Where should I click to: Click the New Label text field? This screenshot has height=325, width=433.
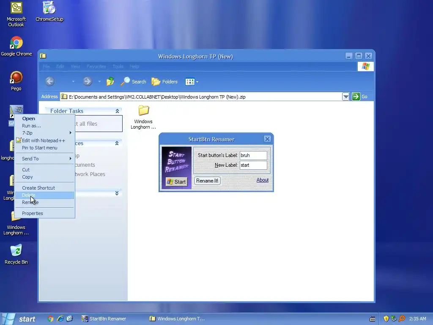(253, 165)
